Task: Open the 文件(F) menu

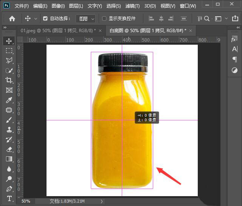Action: pyautogui.click(x=22, y=6)
